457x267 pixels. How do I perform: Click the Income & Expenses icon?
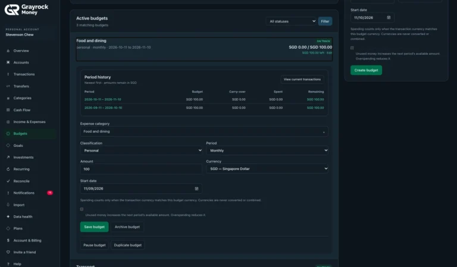pos(8,122)
